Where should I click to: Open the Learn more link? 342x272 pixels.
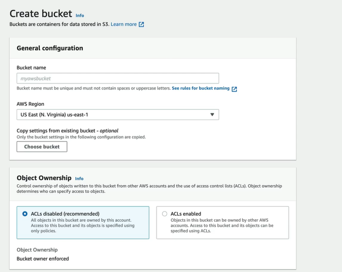(124, 24)
